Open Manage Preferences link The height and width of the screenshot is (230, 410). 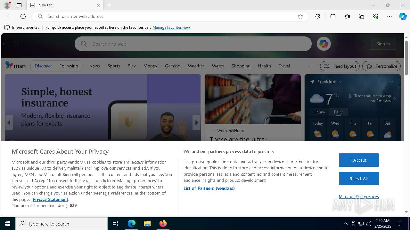[359, 196]
